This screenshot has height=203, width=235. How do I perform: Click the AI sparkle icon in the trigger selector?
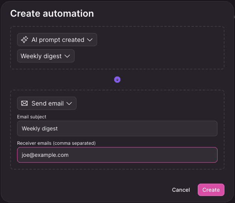24,40
